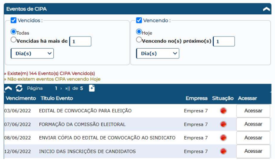Click the Vencidas há mais de number field
The width and height of the screenshot is (275, 163).
click(x=80, y=41)
